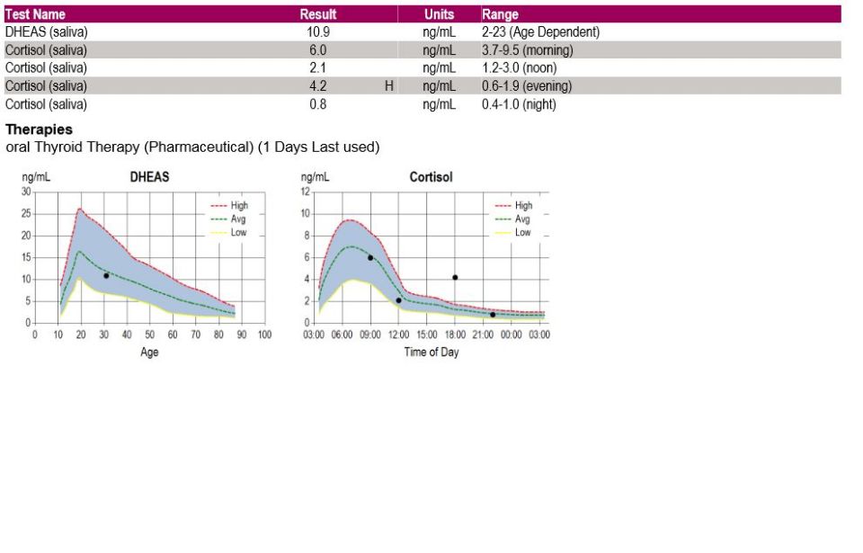The image size is (863, 553).
Task: Click the Range column header
Action: point(501,14)
